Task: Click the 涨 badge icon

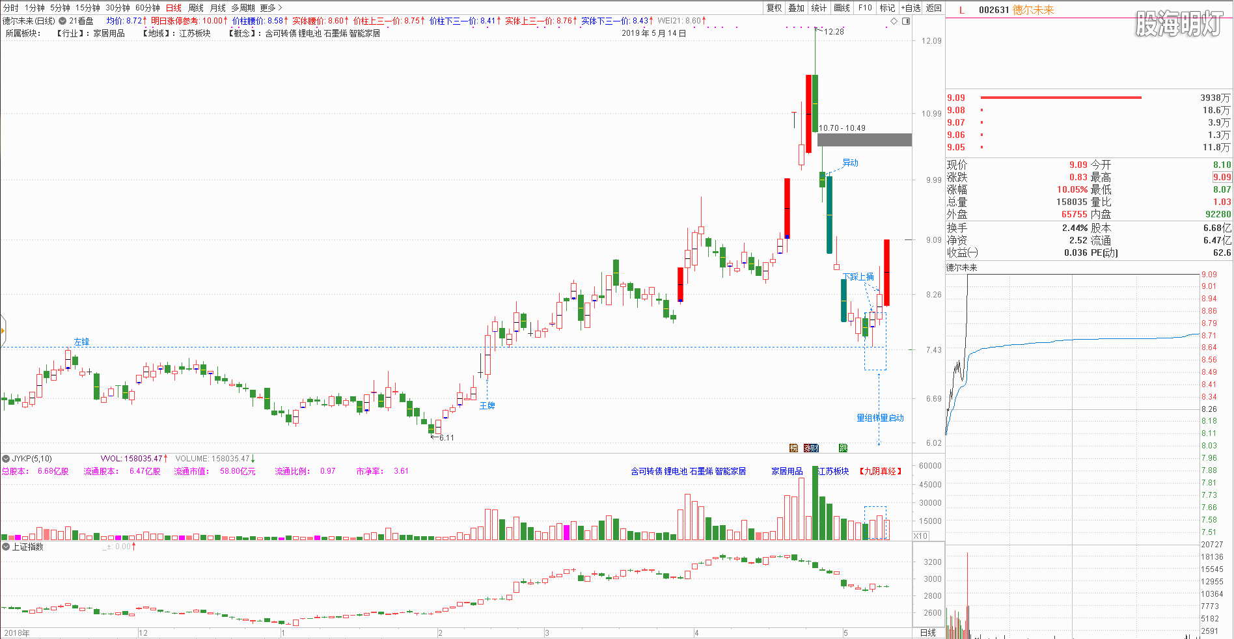Action: 808,448
